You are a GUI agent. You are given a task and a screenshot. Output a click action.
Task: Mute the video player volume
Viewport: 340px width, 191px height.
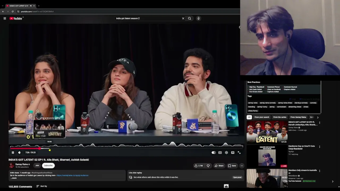tap(19, 153)
